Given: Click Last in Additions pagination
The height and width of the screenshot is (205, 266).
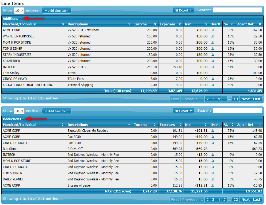Looking at the screenshot, I should [x=257, y=99].
